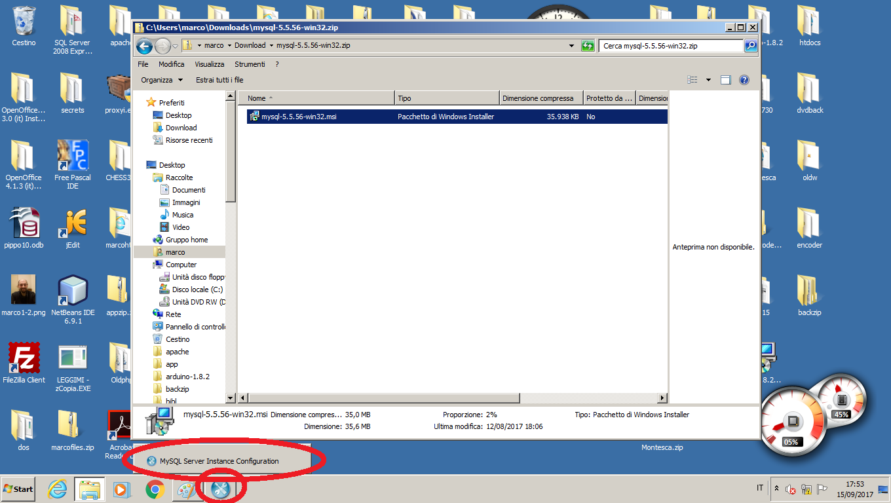Open the explorer Help question mark icon
The height and width of the screenshot is (503, 891).
point(744,80)
